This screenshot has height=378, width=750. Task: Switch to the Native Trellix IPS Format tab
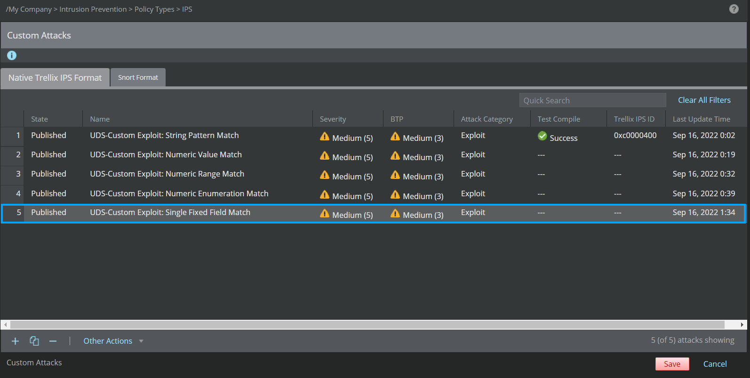click(55, 77)
